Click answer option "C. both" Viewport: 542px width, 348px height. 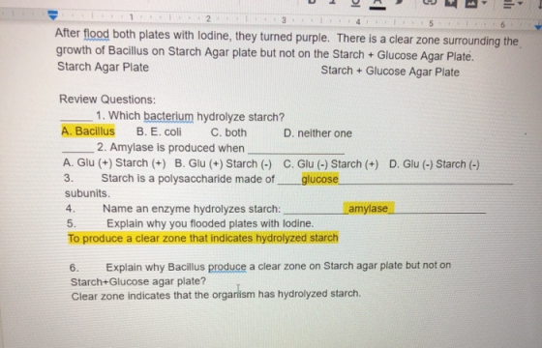point(228,132)
